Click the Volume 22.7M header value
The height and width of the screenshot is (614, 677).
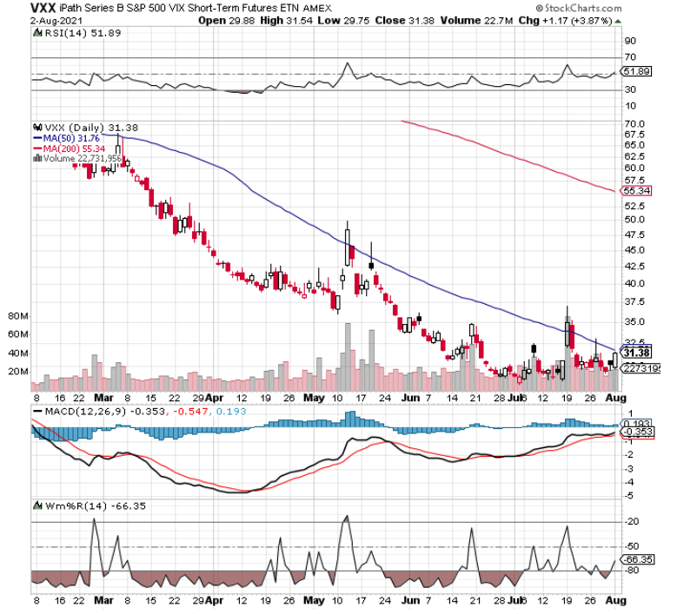(476, 21)
